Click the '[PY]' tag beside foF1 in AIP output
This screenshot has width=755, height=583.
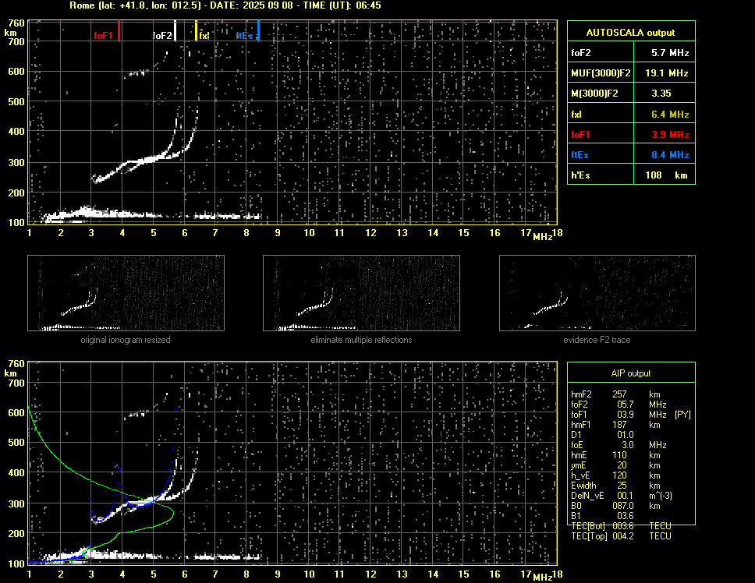[682, 415]
